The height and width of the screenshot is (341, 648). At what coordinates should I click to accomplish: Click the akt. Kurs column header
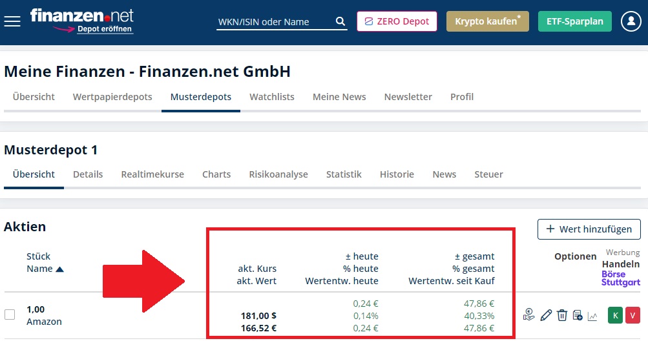[257, 269]
